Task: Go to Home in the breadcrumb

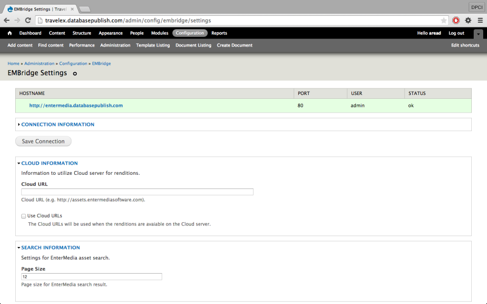Action: point(13,64)
